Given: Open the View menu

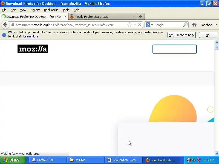Looking at the screenshot, I should tap(23, 10).
